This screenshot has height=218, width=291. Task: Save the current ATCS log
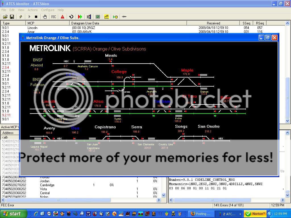coord(12,17)
